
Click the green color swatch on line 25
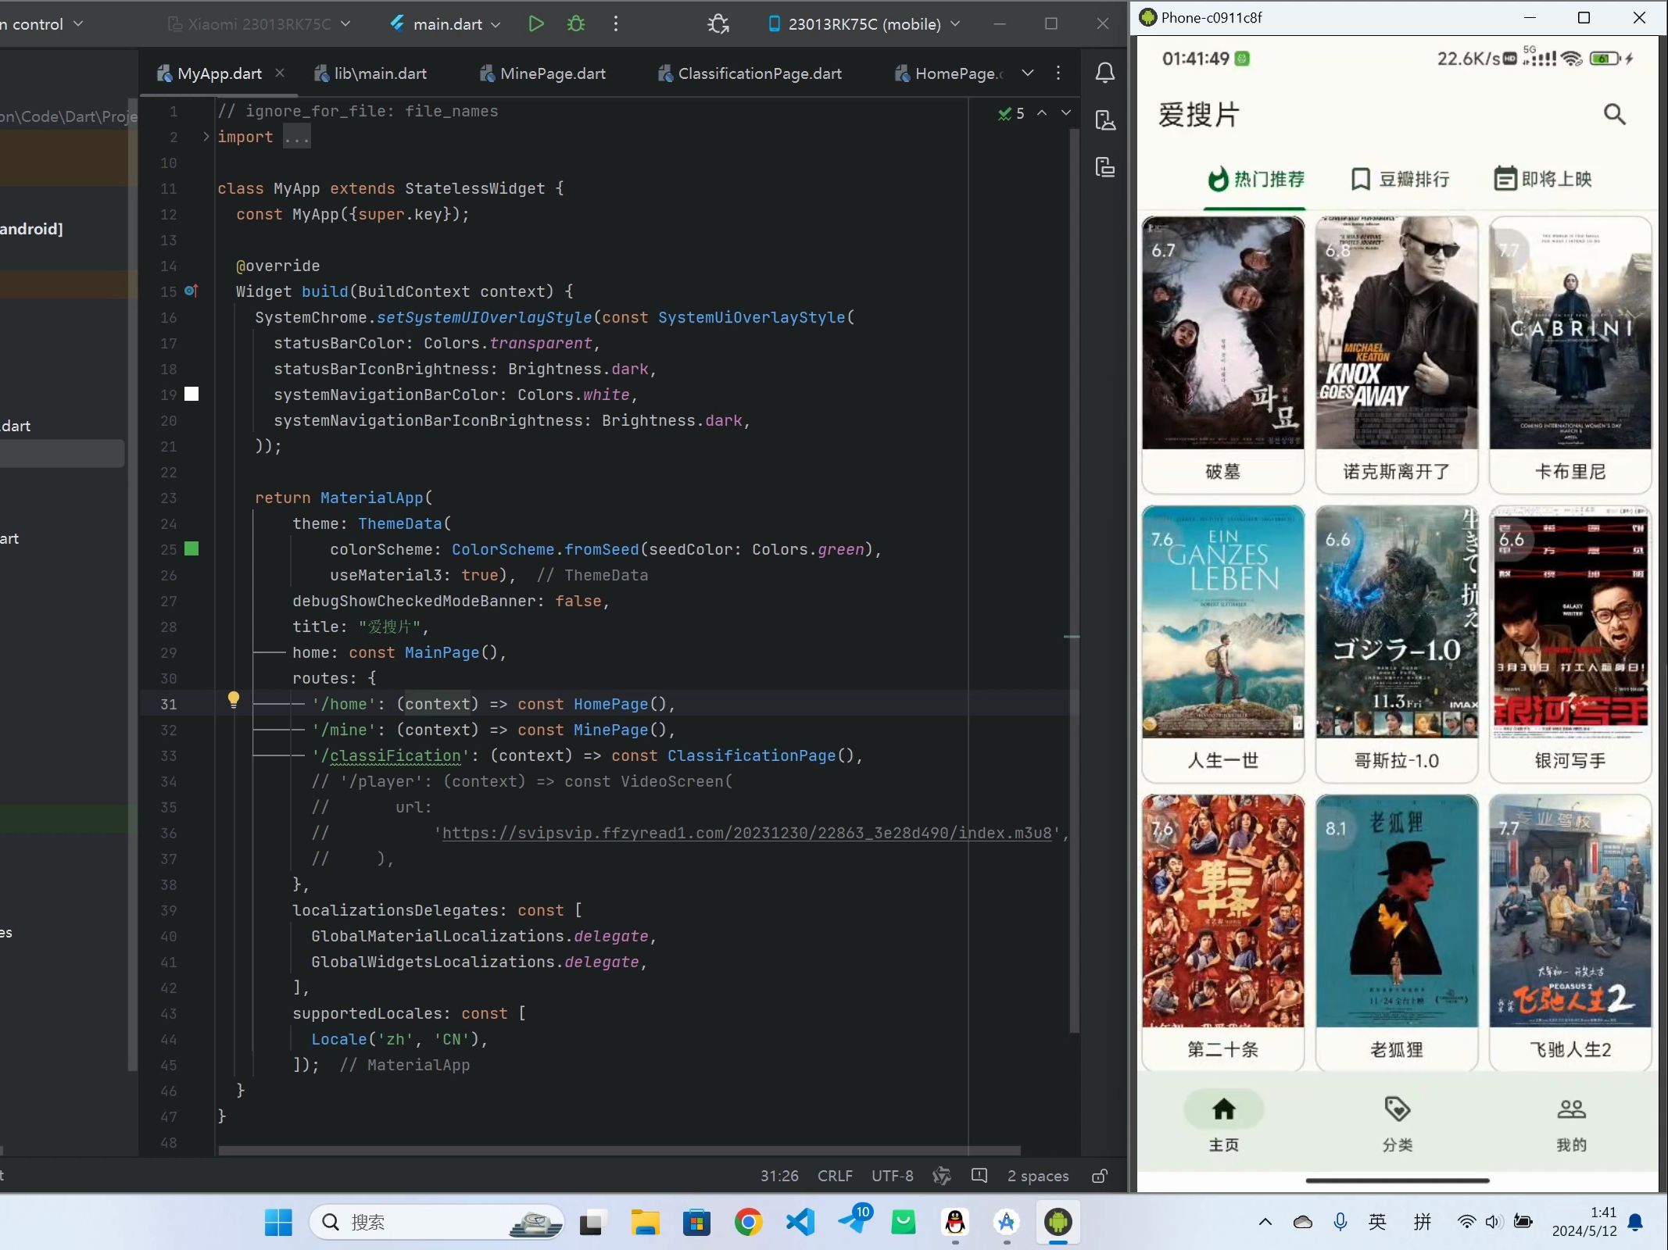tap(191, 548)
